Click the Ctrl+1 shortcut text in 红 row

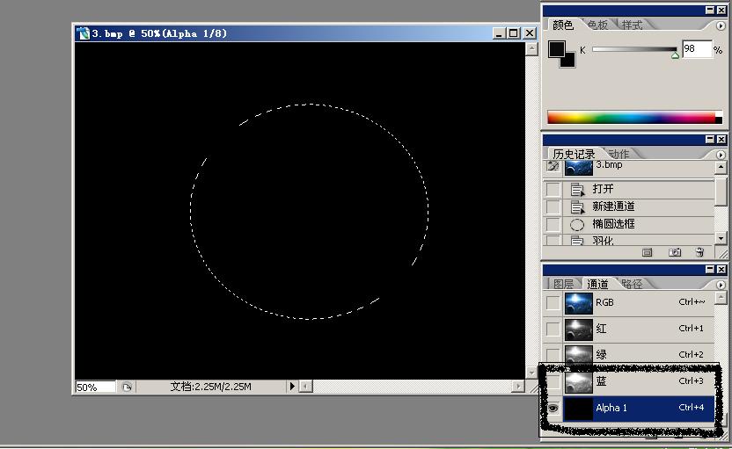coord(691,329)
